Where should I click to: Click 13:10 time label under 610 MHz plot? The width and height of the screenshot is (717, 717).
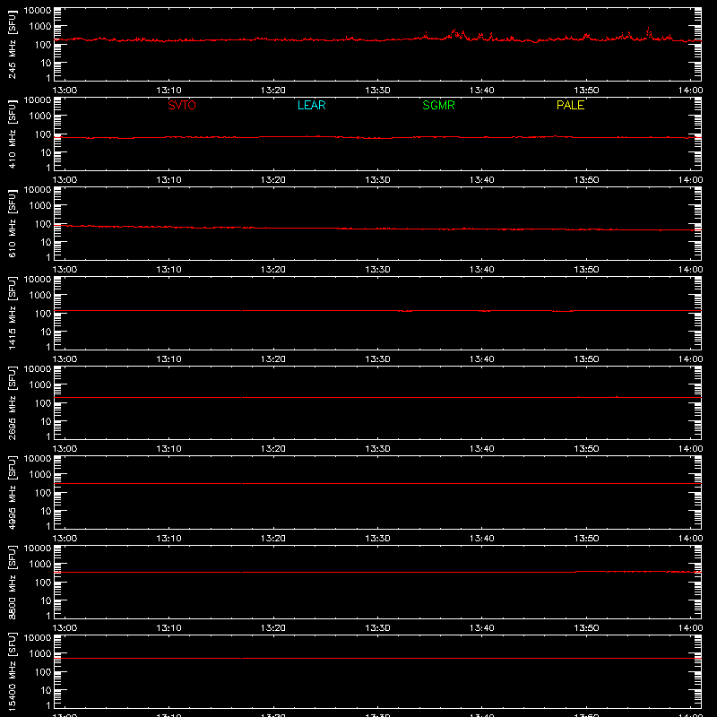[168, 270]
